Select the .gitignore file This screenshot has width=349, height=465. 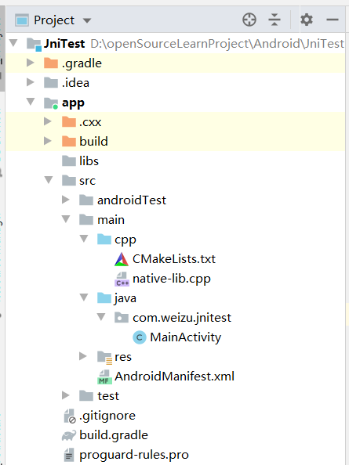pos(100,416)
